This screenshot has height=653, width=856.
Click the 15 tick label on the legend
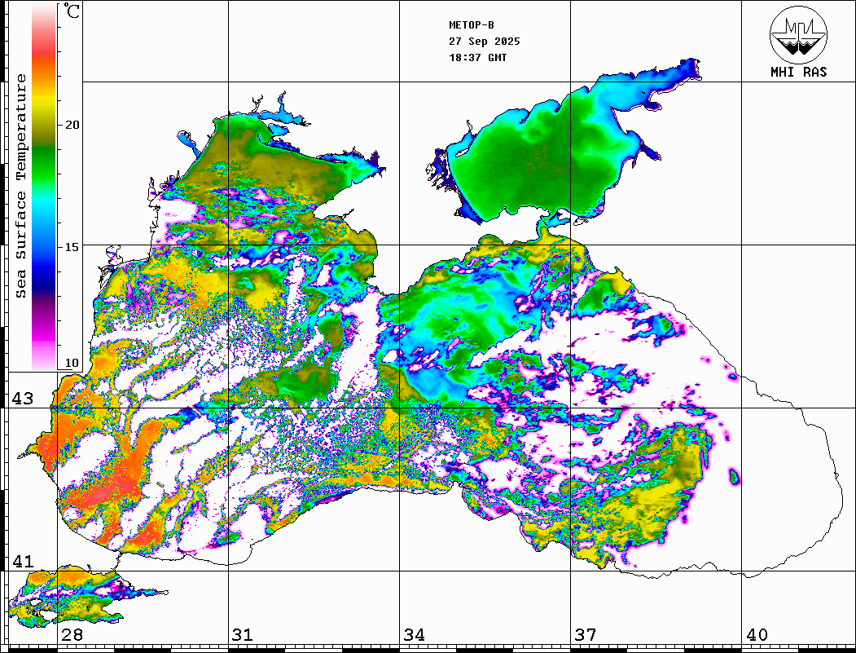click(72, 247)
